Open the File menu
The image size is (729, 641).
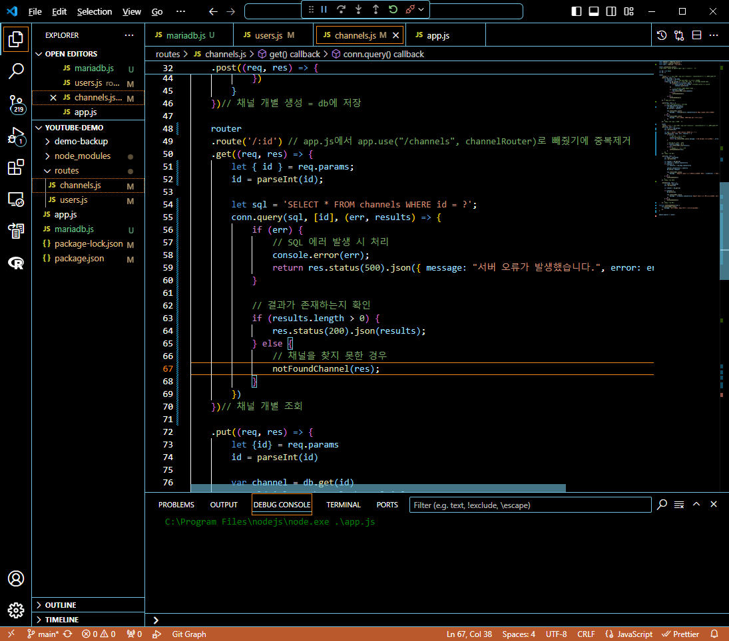pyautogui.click(x=35, y=11)
